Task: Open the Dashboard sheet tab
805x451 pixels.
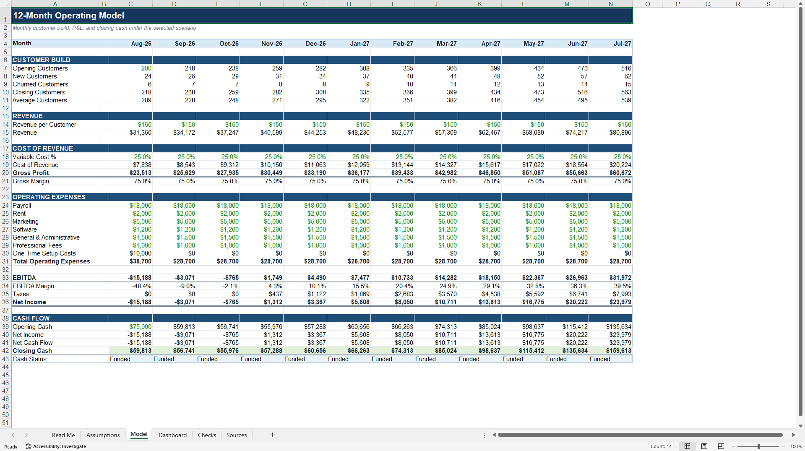Action: point(172,435)
